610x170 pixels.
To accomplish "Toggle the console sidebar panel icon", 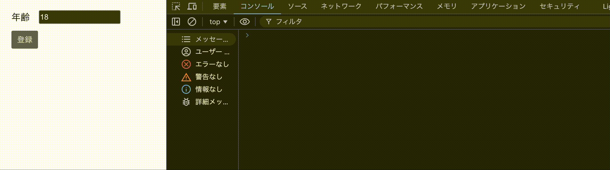I will pyautogui.click(x=176, y=22).
